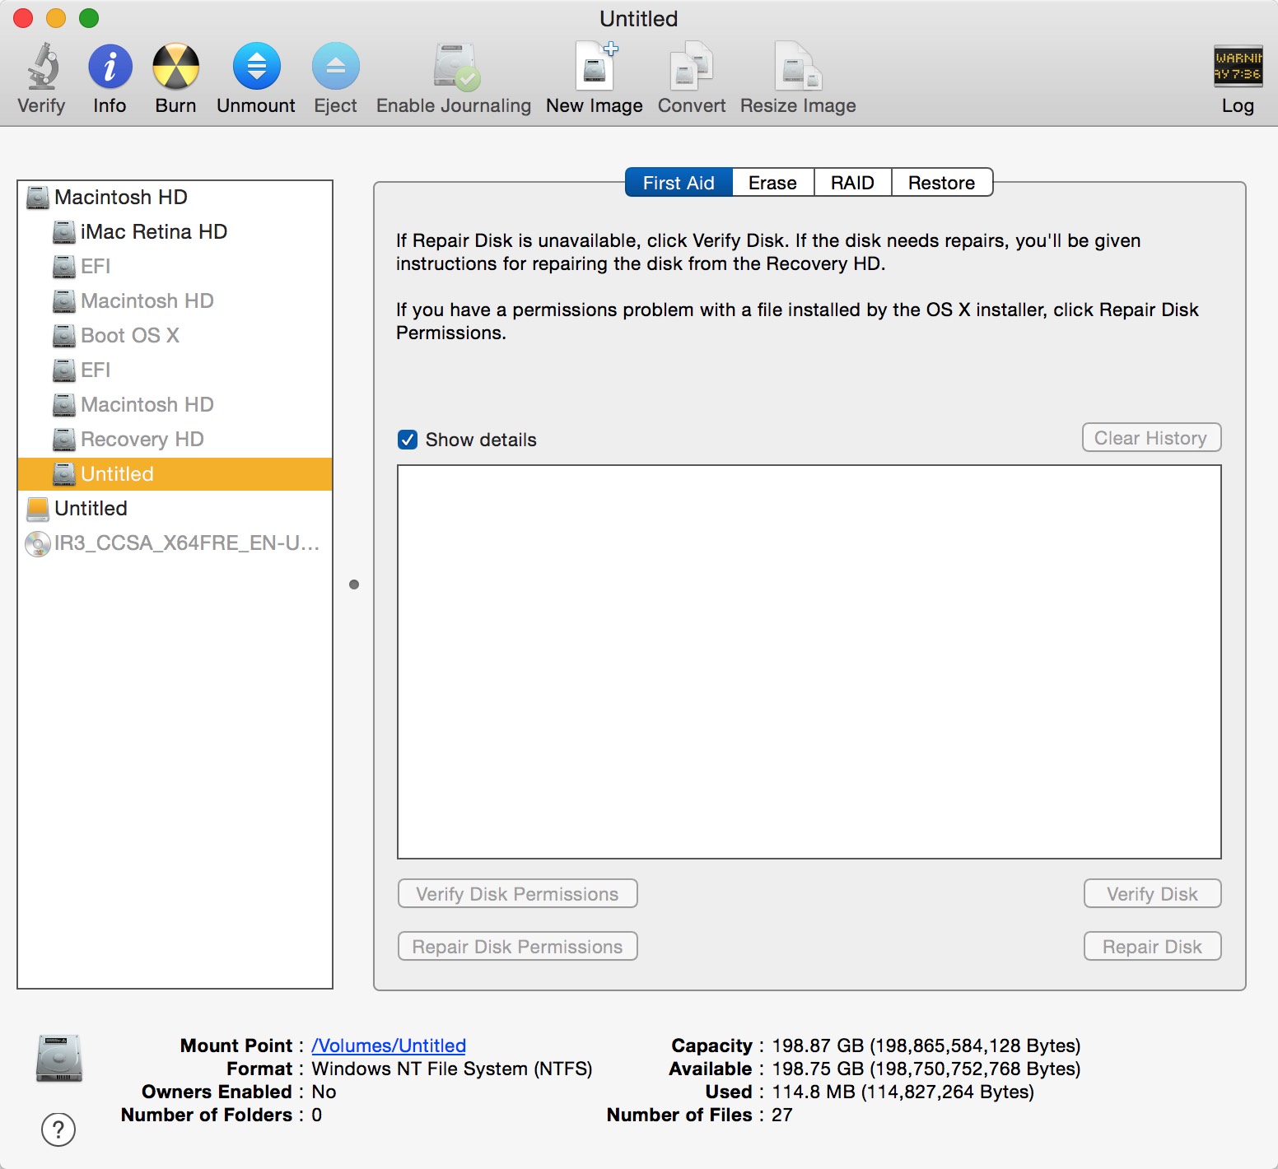Click the Burn disc icon

[x=175, y=68]
